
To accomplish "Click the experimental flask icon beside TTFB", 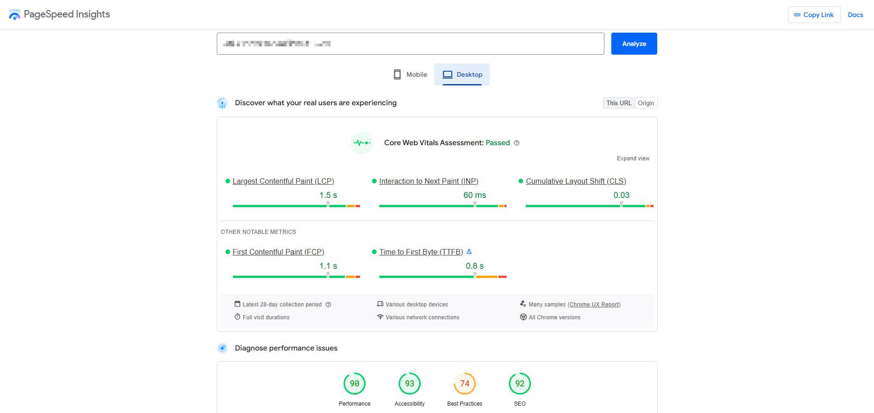I will (x=469, y=252).
